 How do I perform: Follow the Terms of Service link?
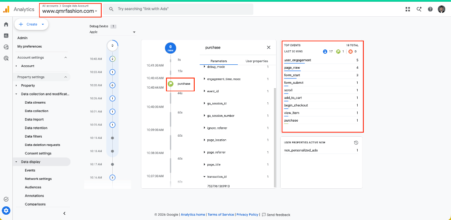(221, 215)
